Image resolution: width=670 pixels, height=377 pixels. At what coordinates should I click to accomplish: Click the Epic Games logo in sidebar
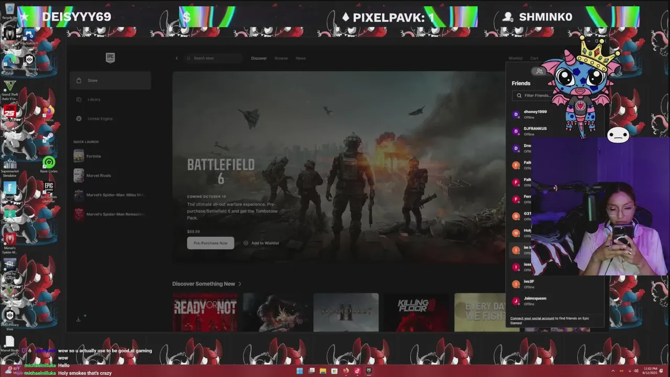[x=110, y=58]
